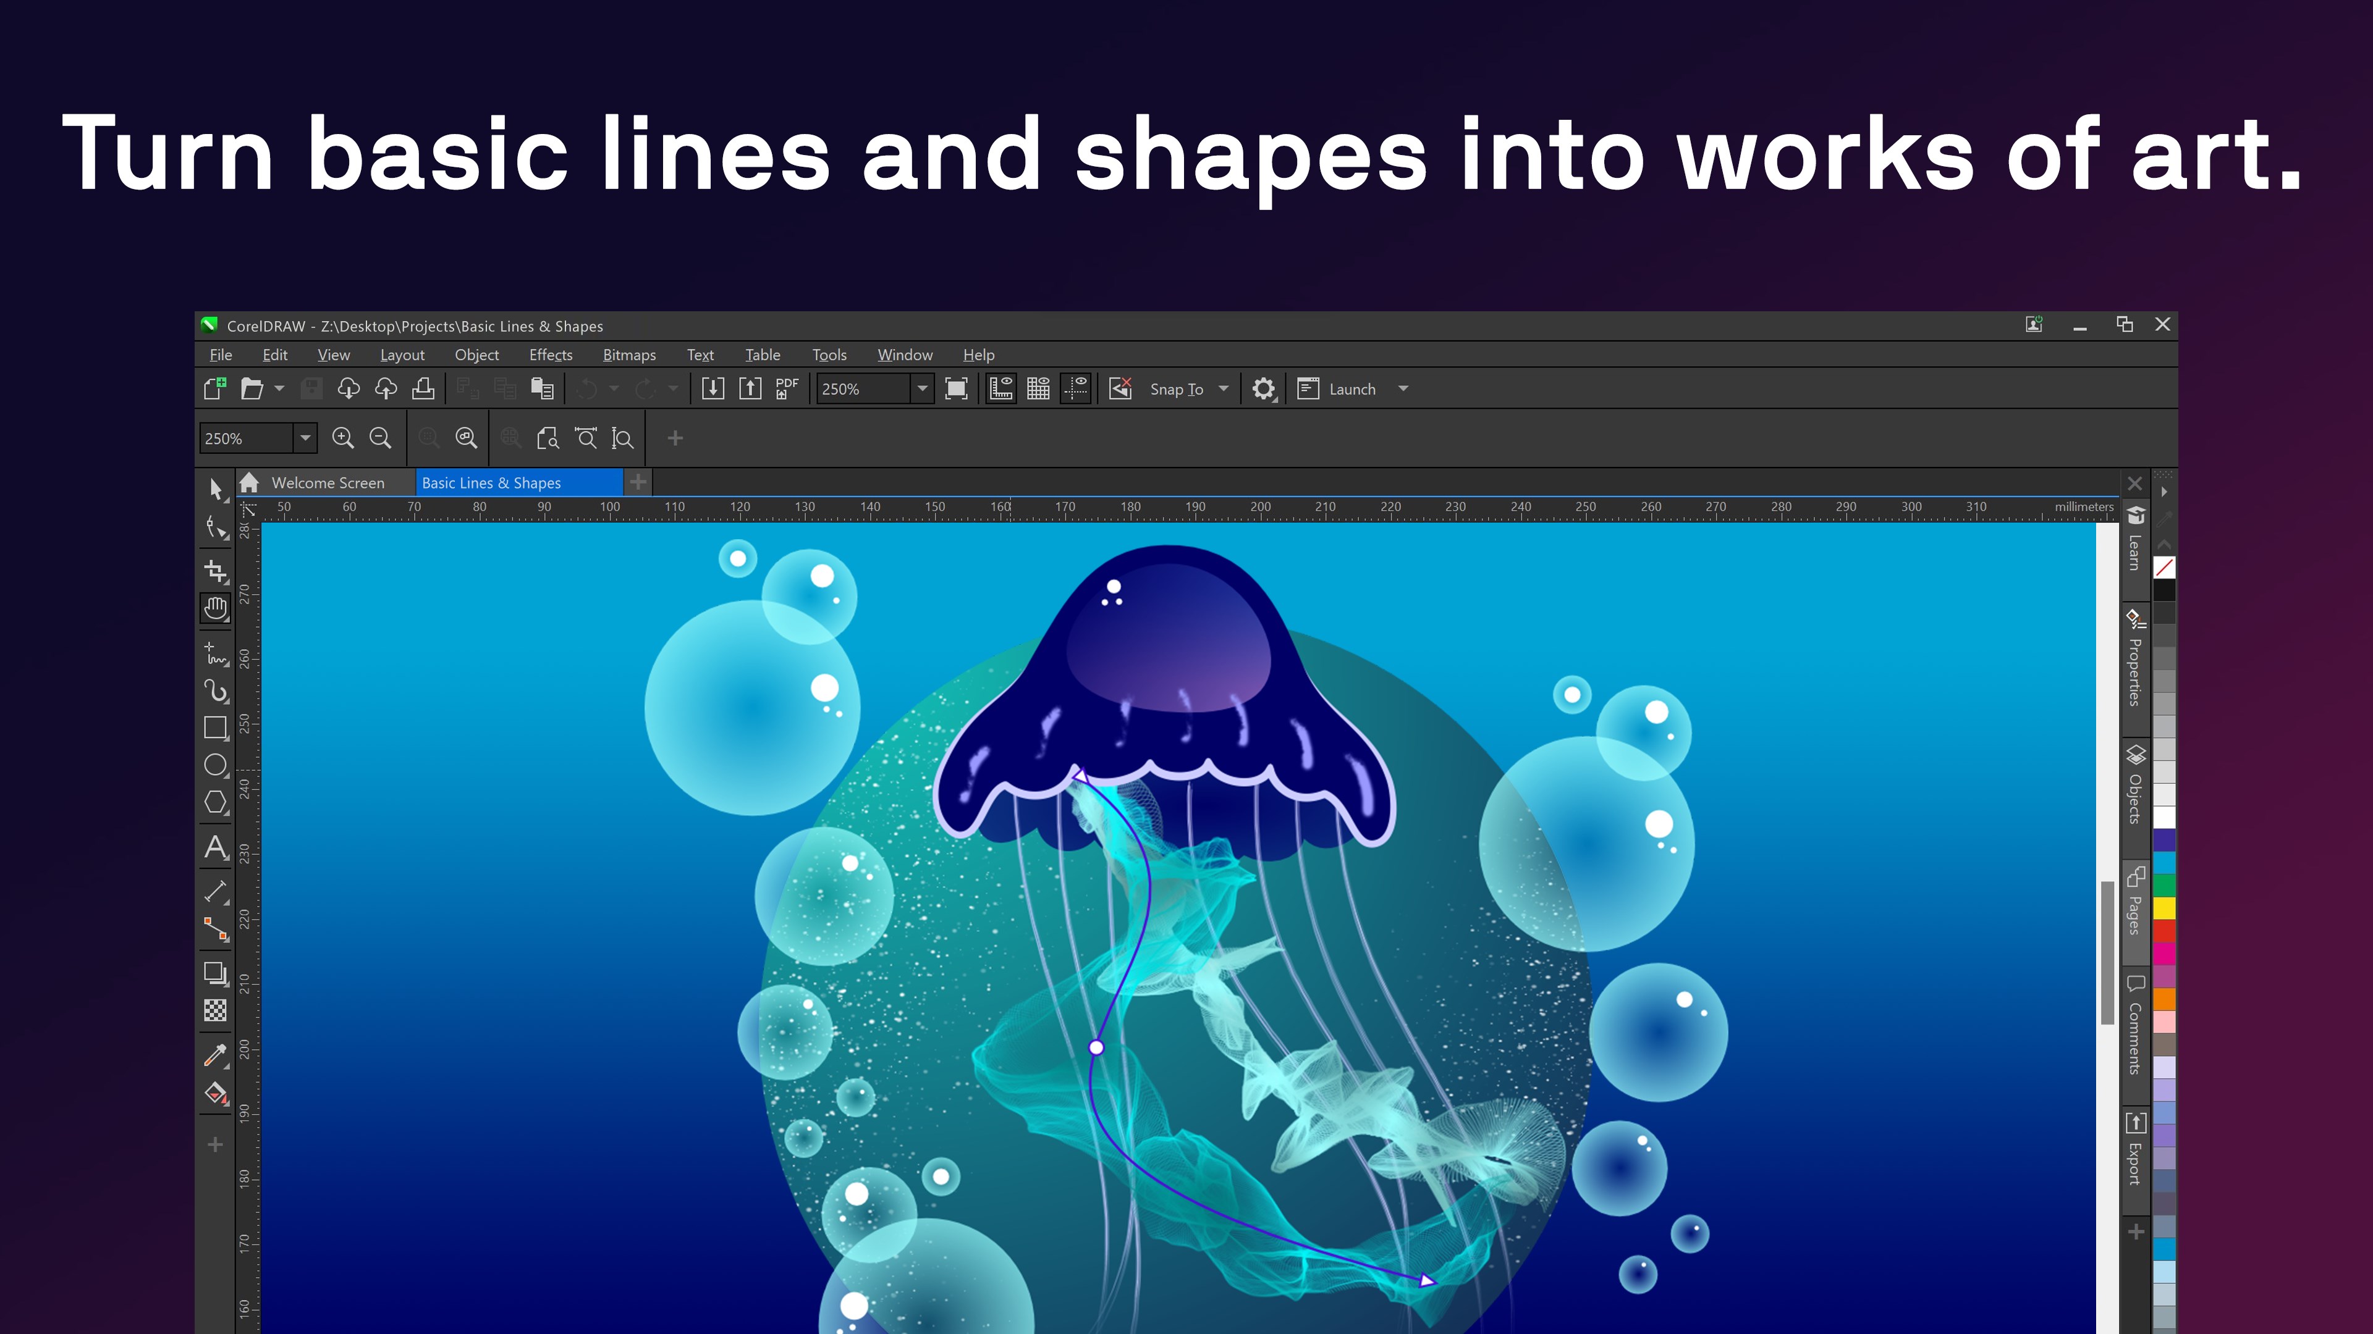Toggle the document grid display
The width and height of the screenshot is (2373, 1334).
point(1038,388)
